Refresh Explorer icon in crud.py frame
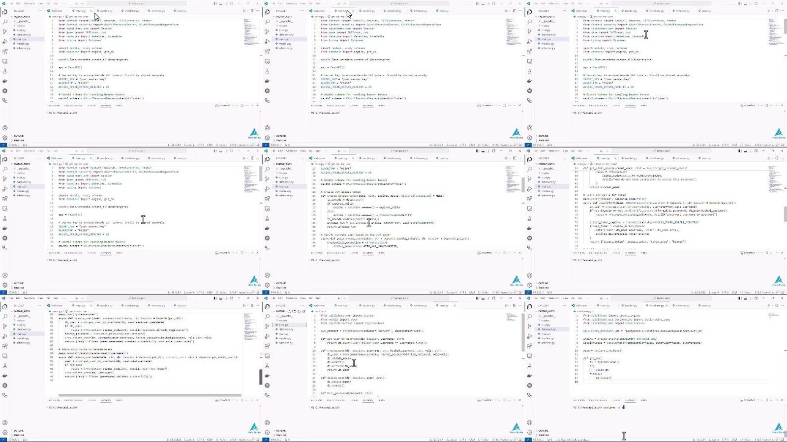The width and height of the screenshot is (787, 442). [299, 311]
